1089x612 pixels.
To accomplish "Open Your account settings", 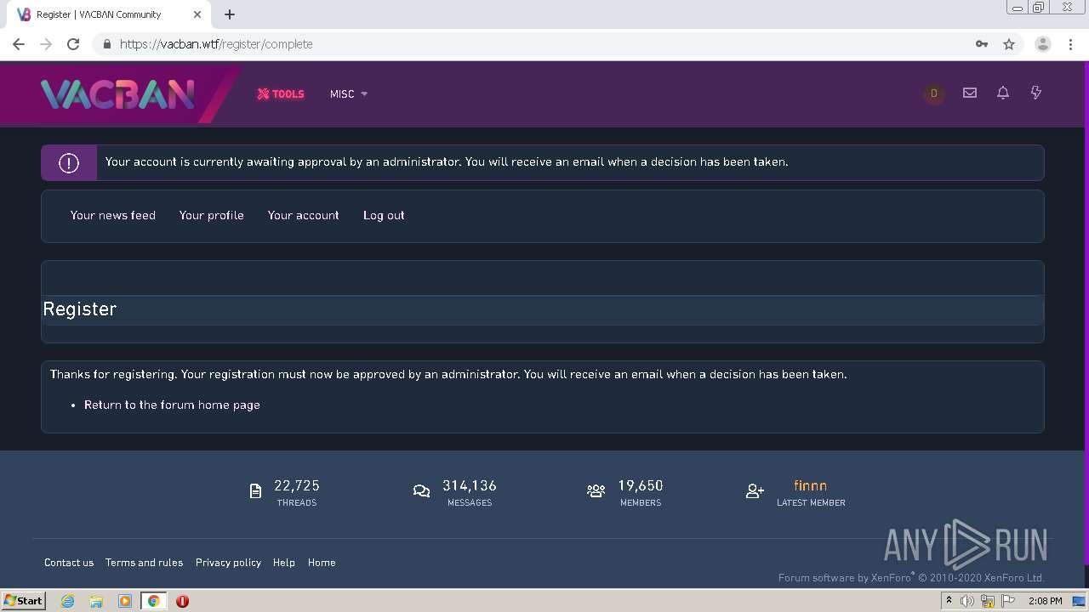I will (x=304, y=215).
